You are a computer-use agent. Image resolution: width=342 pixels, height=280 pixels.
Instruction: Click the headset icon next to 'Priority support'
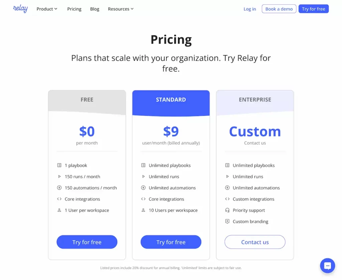(x=227, y=210)
